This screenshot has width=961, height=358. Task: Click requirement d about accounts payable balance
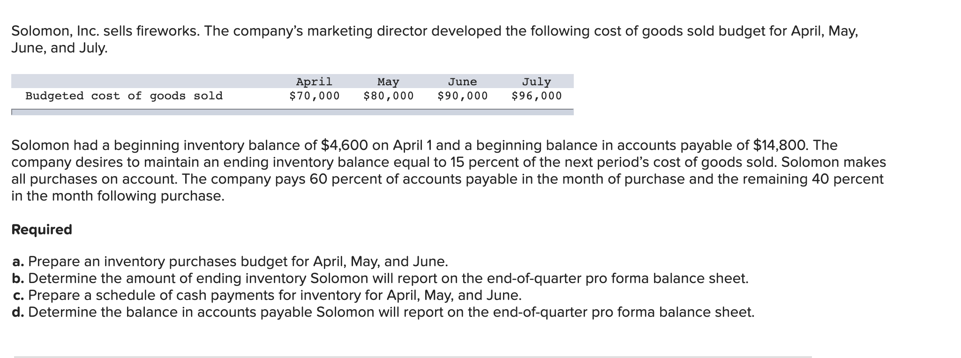tap(383, 312)
